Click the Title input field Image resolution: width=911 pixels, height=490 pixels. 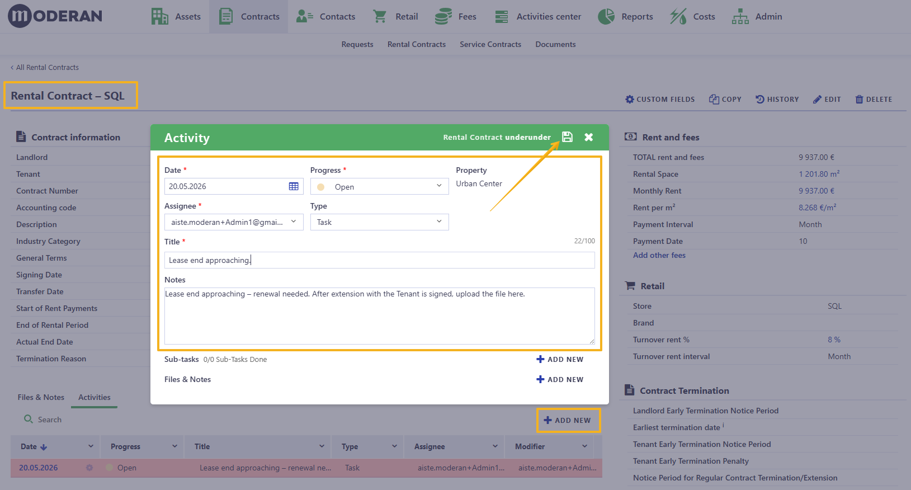point(380,260)
